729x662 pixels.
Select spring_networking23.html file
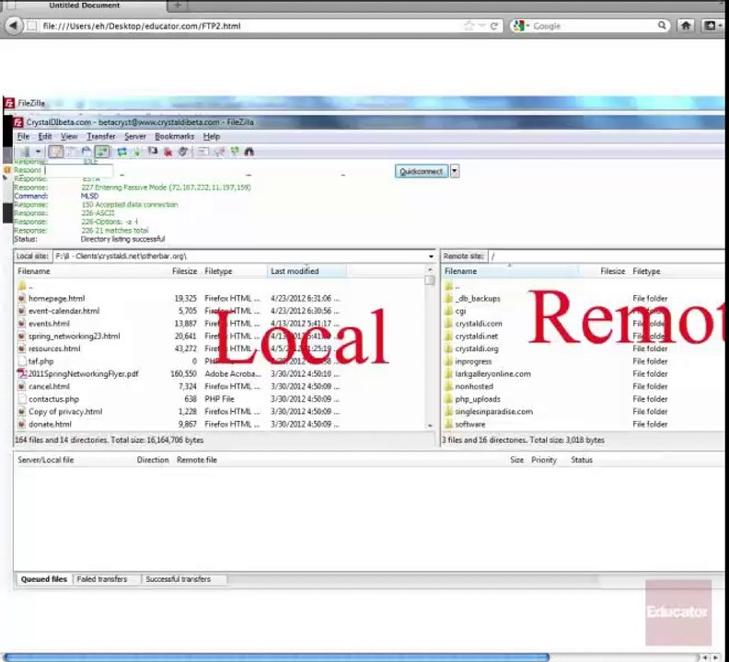[75, 336]
